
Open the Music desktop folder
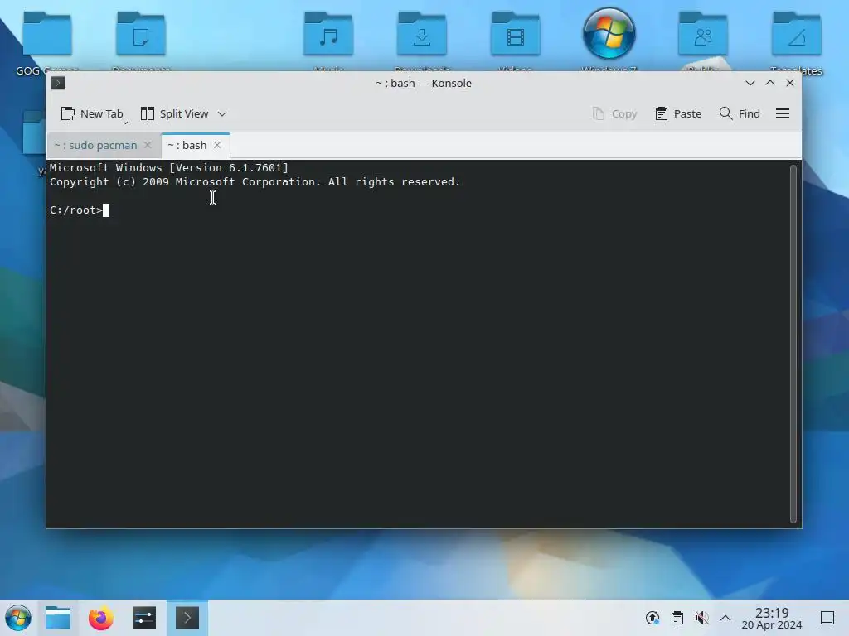pos(328,42)
